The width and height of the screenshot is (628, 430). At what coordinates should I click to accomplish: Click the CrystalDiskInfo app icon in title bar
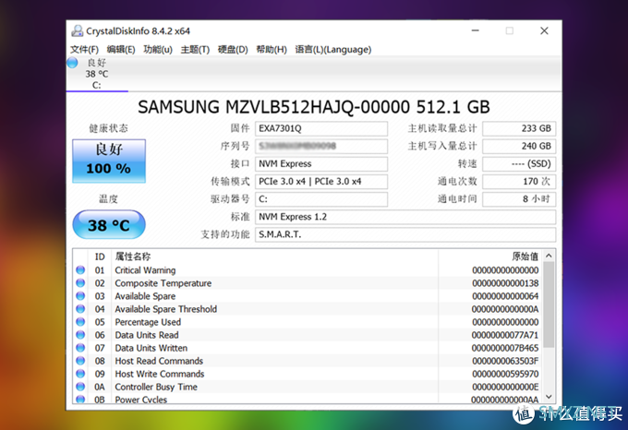point(78,31)
